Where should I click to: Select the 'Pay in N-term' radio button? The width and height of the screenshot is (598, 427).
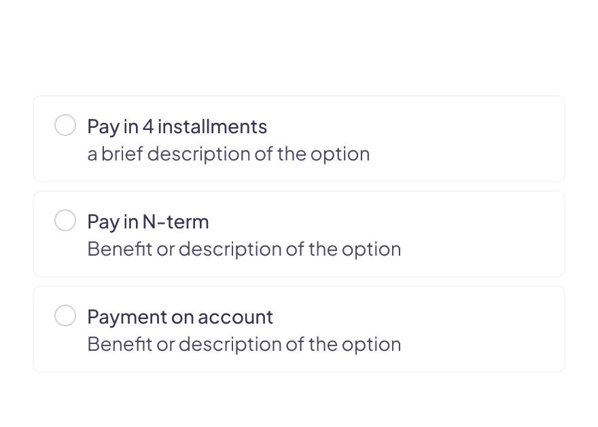(65, 220)
